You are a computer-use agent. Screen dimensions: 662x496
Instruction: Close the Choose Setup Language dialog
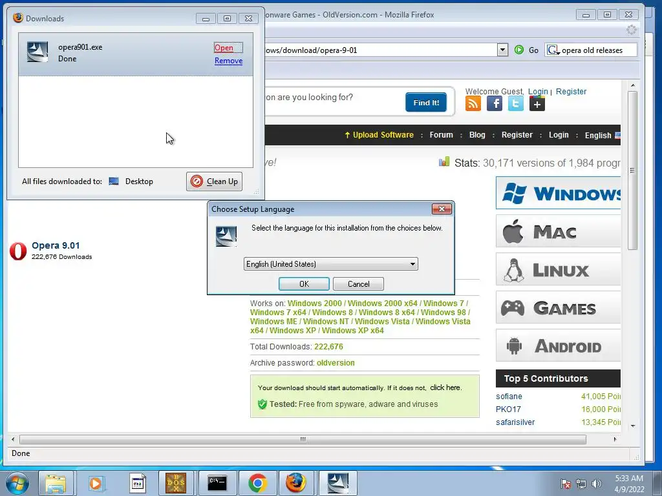442,209
